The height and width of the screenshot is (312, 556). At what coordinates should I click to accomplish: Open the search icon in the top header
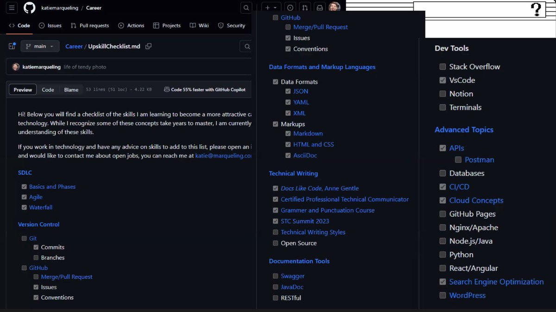click(x=246, y=8)
